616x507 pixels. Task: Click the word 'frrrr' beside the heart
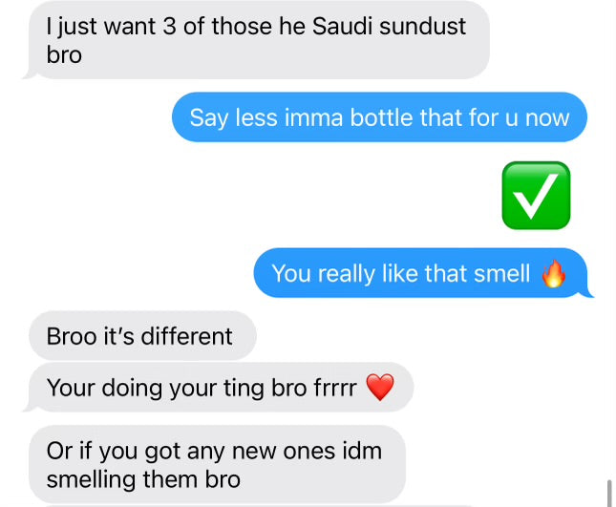[335, 388]
